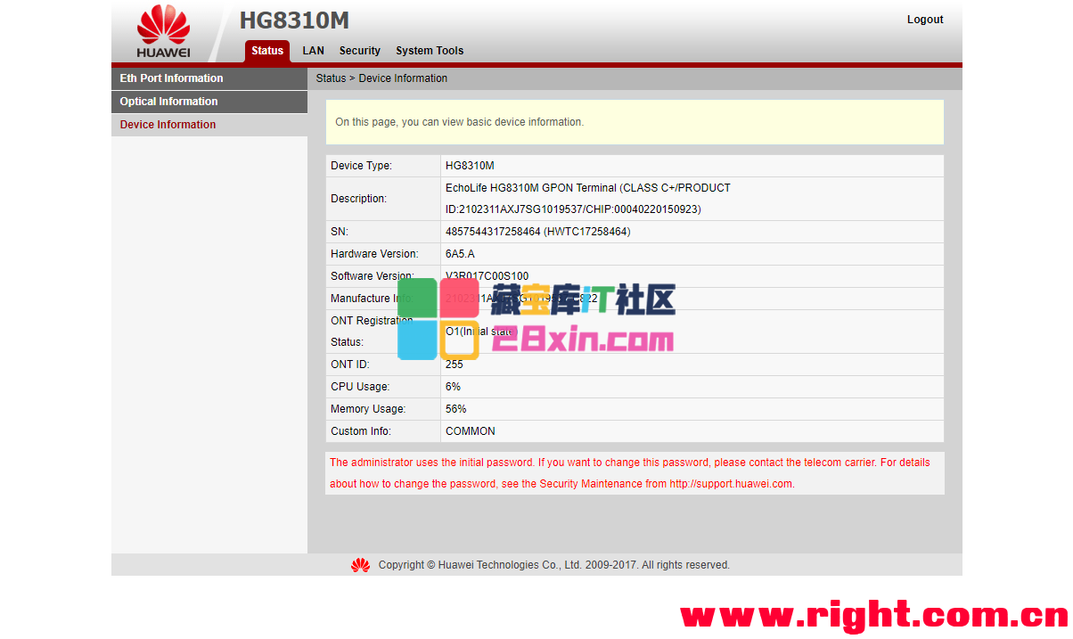The image size is (1073, 639).
Task: Select Device Information in the sidebar
Action: 168,125
